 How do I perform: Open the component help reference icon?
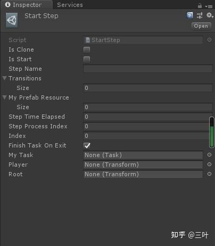tap(189, 15)
